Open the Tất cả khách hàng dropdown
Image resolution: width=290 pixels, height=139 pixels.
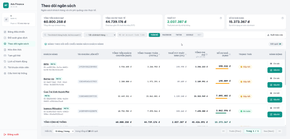coord(100,35)
